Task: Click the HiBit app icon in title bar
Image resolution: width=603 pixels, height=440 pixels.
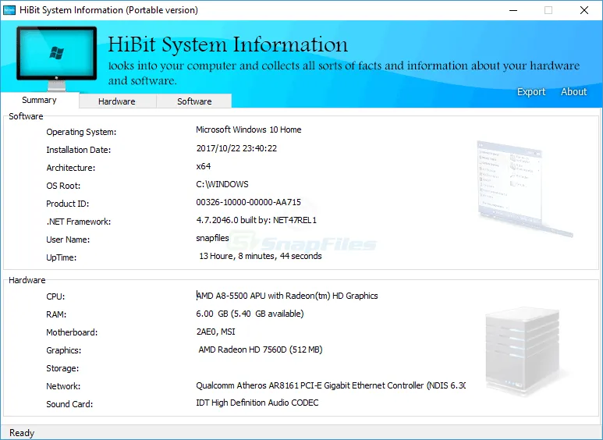Action: [x=9, y=10]
